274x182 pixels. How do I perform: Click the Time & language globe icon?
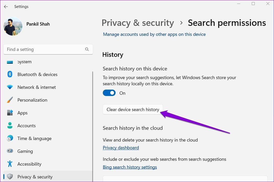pyautogui.click(x=10, y=138)
